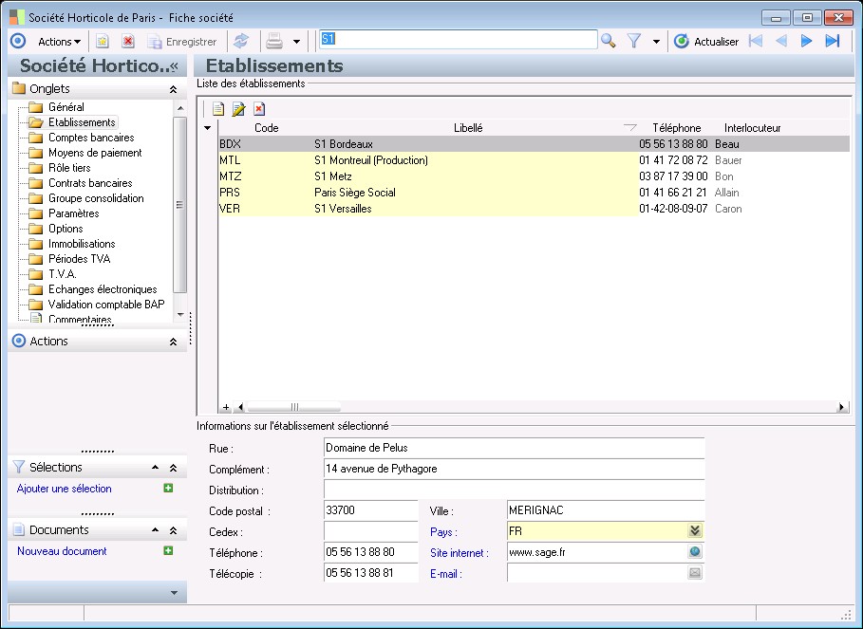The width and height of the screenshot is (863, 629).
Task: Click the filter funnel icon in toolbar
Action: click(x=635, y=41)
